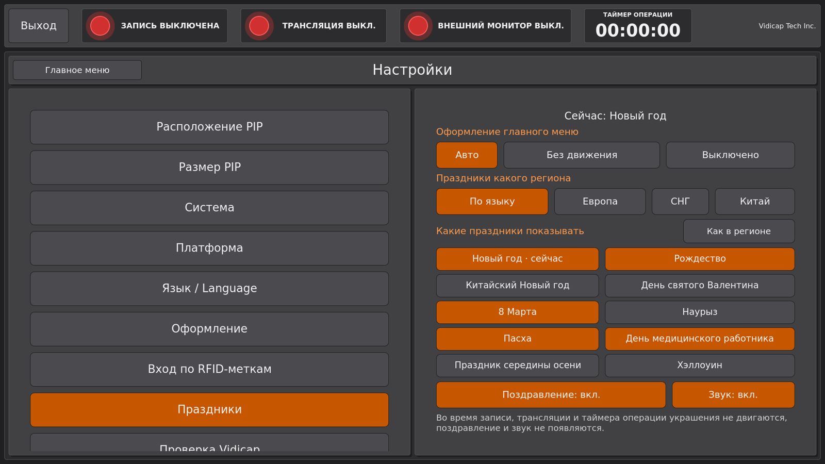Image resolution: width=825 pixels, height=464 pixels.
Task: Open the Система settings section
Action: coord(209,208)
